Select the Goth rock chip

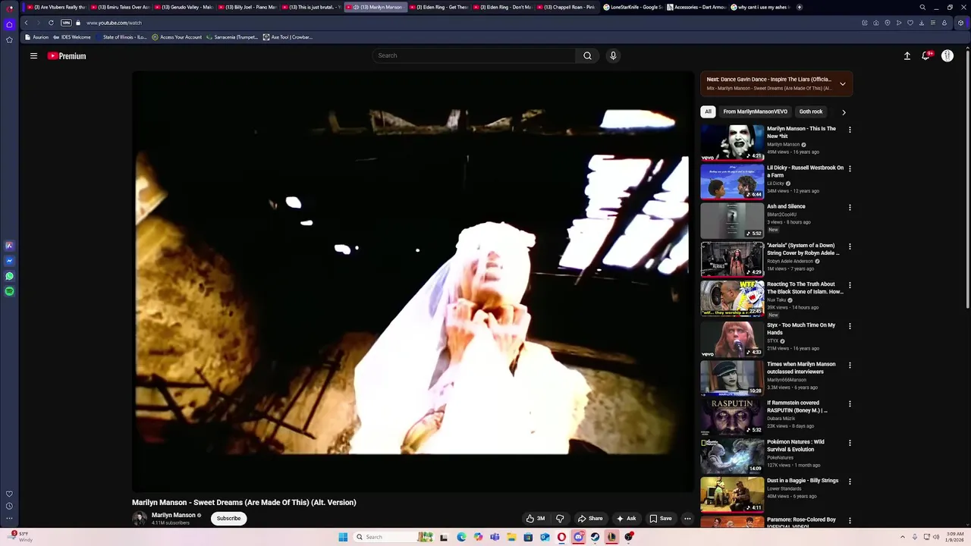coord(811,111)
